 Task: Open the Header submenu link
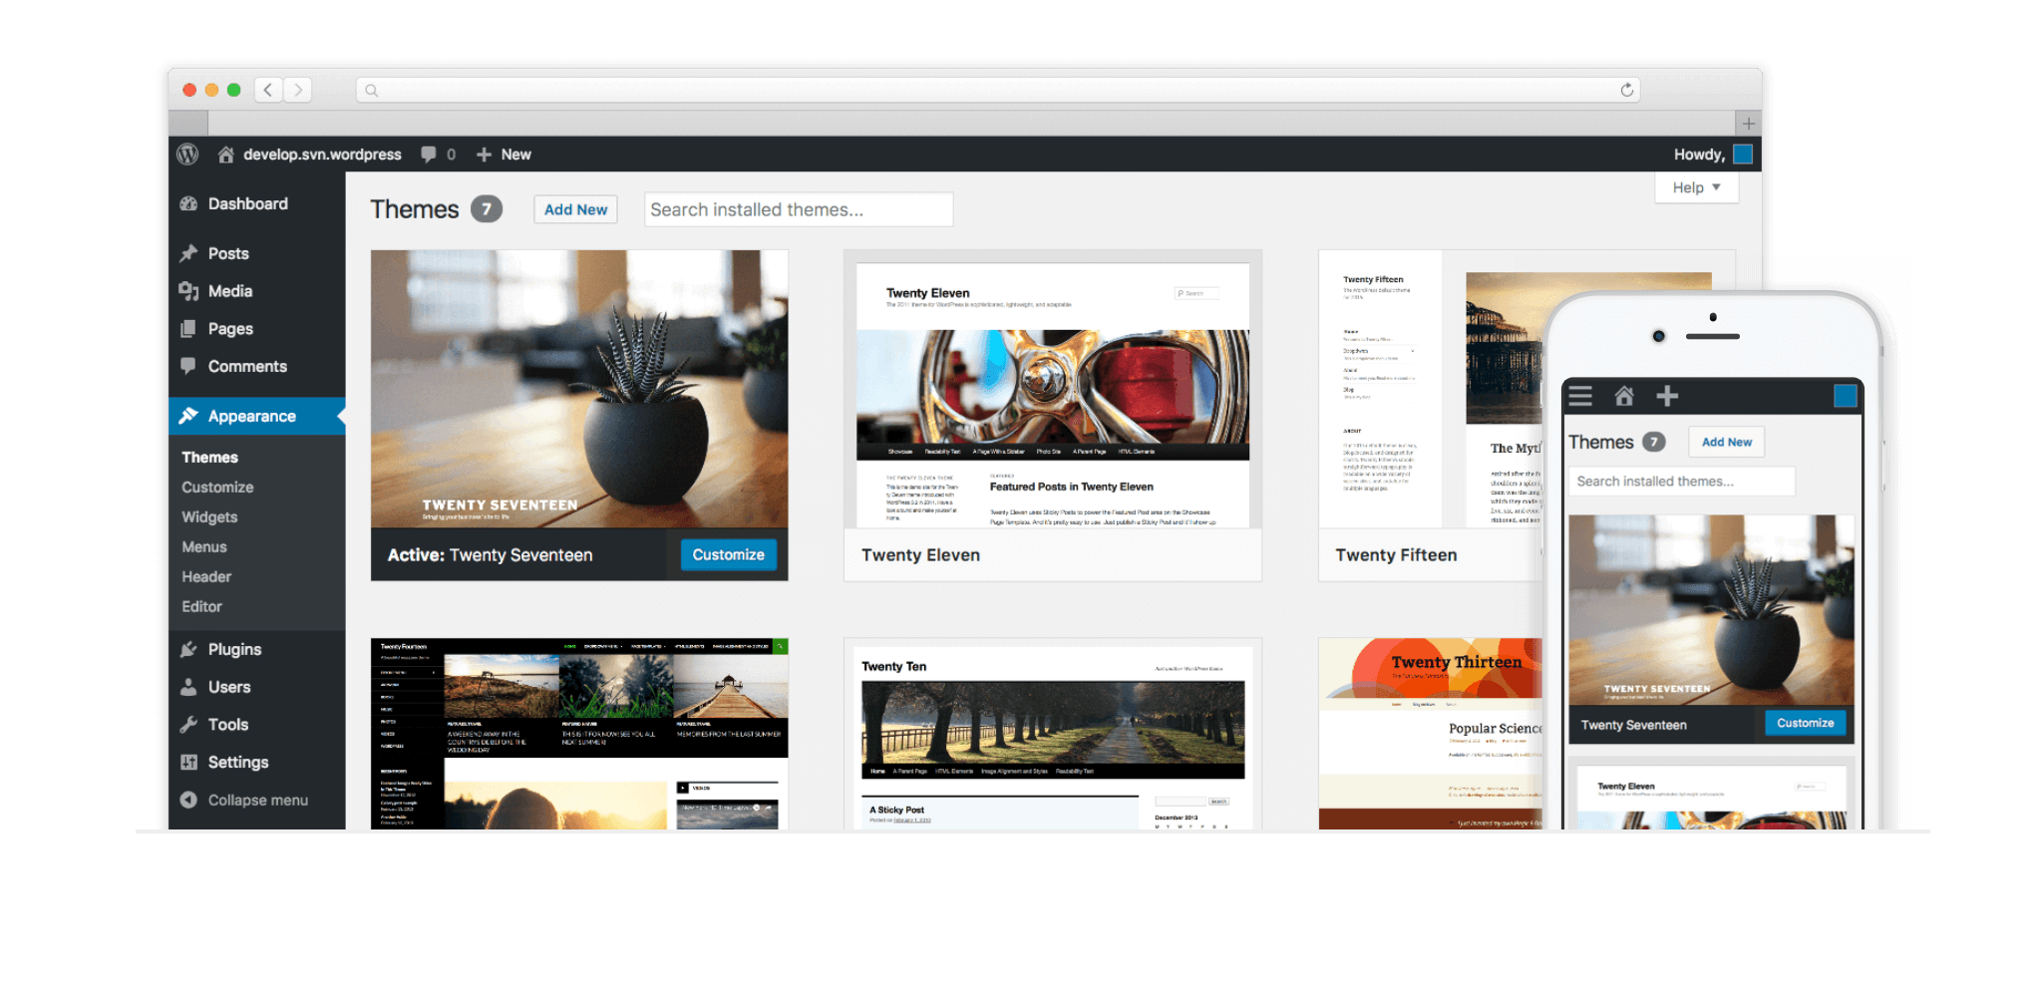click(x=206, y=576)
